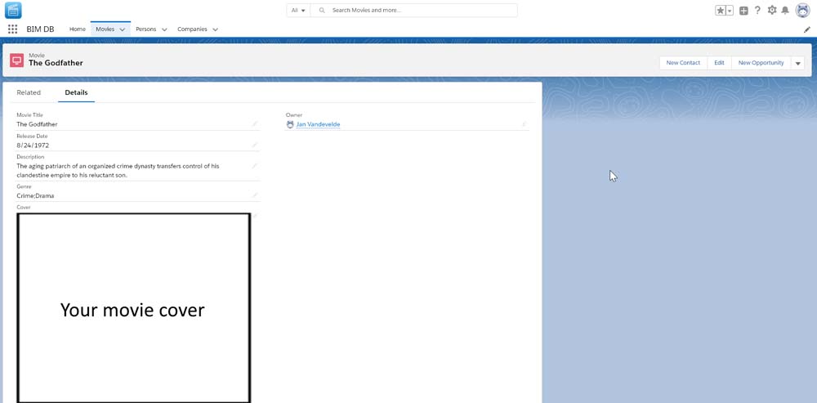Screen dimensions: 817x403
Task: Select the Details tab
Action: pyautogui.click(x=76, y=92)
